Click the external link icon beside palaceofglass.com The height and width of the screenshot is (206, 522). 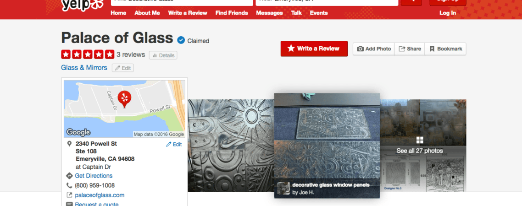[x=69, y=195]
